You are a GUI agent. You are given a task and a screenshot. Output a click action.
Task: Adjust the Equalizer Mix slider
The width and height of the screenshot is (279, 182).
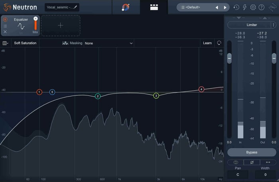(x=35, y=24)
